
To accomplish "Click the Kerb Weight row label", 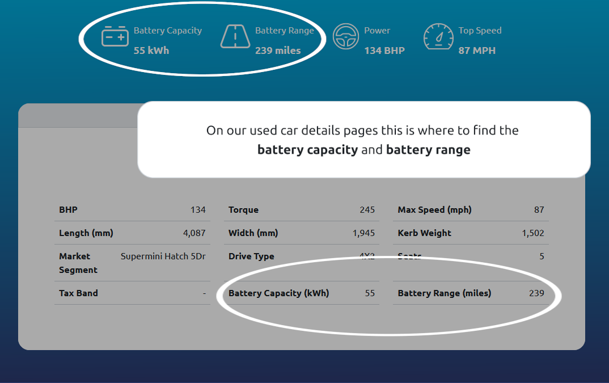I will point(425,233).
